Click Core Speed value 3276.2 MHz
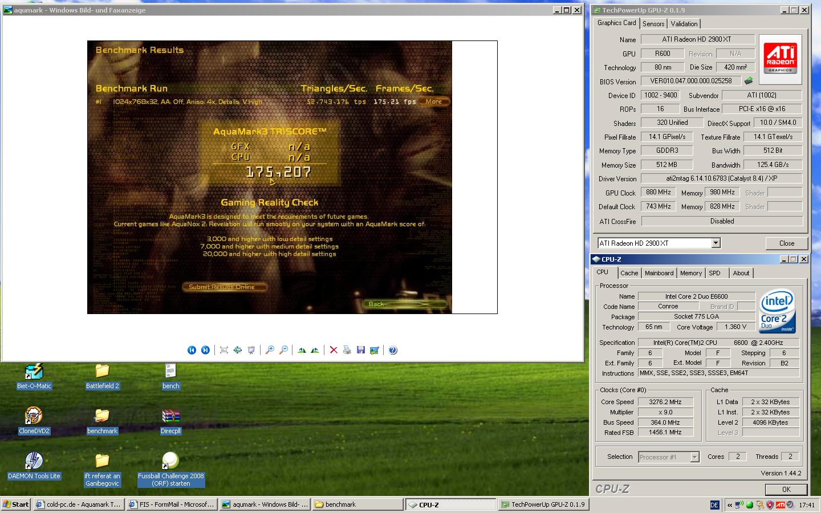Image resolution: width=821 pixels, height=513 pixels. (665, 402)
